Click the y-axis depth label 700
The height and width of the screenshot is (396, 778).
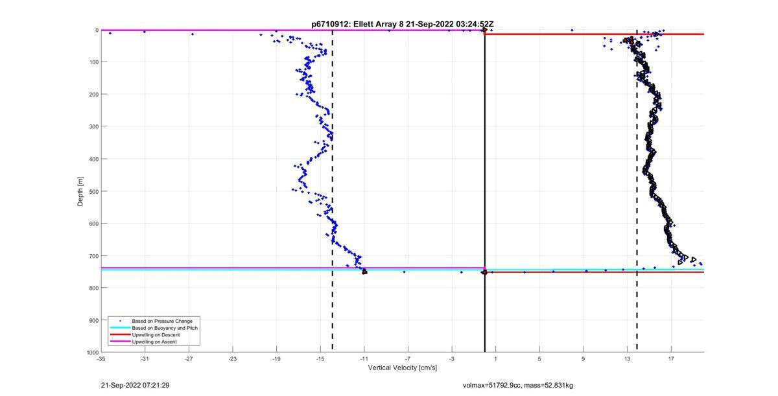point(93,256)
